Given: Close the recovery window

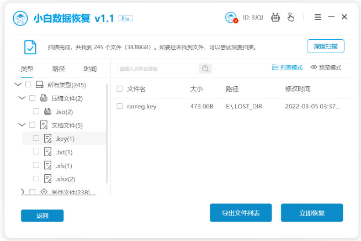Looking at the screenshot, I should [344, 17].
